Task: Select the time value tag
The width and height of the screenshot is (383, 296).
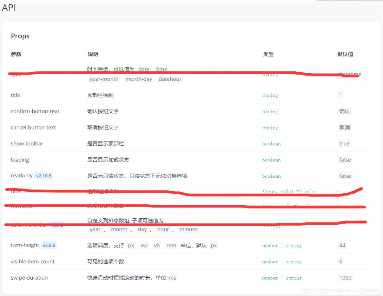Action: tap(161, 69)
